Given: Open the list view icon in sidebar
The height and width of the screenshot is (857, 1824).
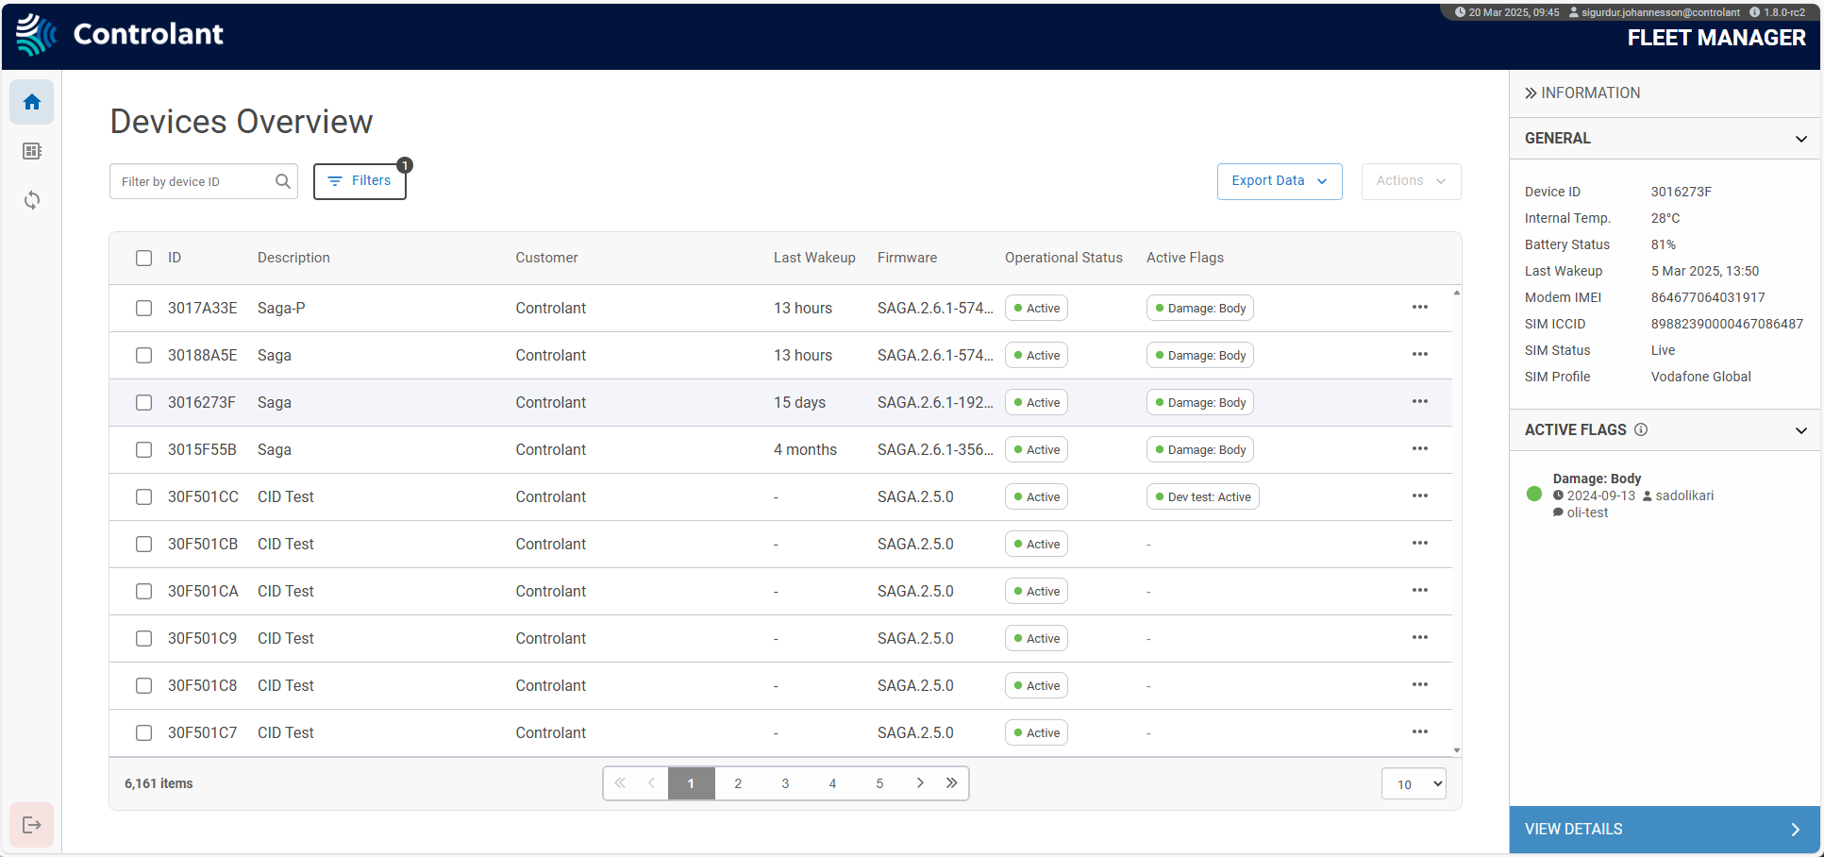Looking at the screenshot, I should (x=32, y=151).
